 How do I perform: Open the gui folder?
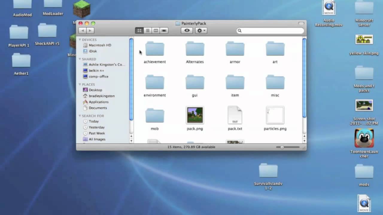coord(195,82)
